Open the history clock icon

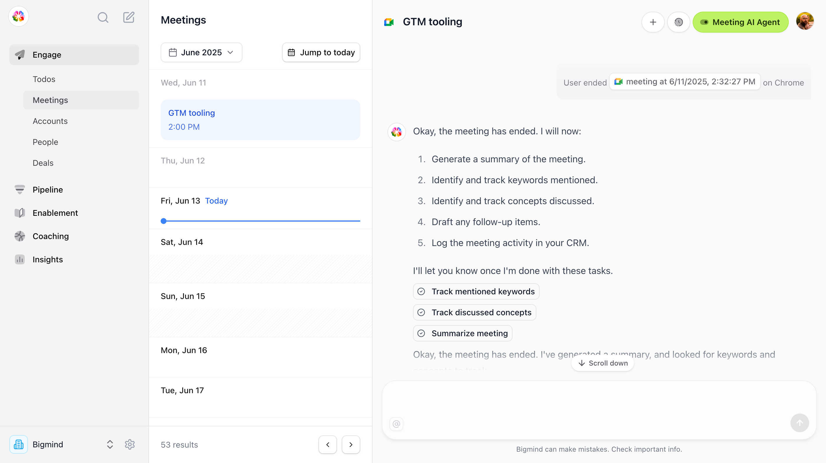(x=678, y=22)
